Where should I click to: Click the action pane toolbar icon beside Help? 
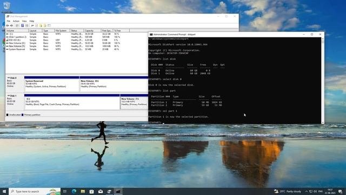click(x=26, y=25)
